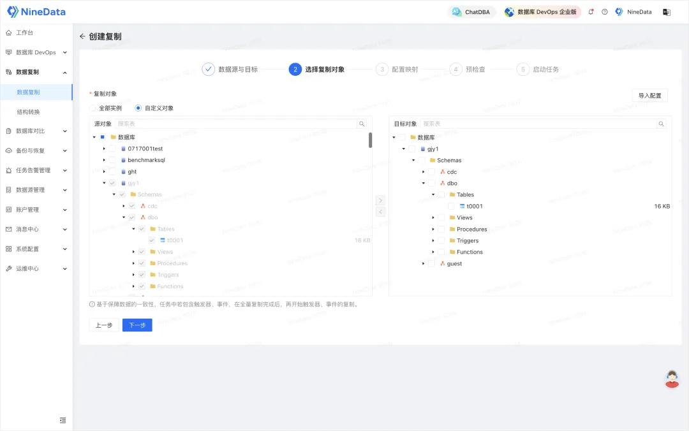Click the move-right arrow between object panels
This screenshot has width=689, height=431.
(380, 200)
